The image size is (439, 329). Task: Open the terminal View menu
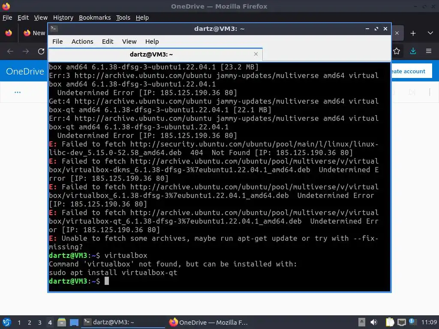129,42
